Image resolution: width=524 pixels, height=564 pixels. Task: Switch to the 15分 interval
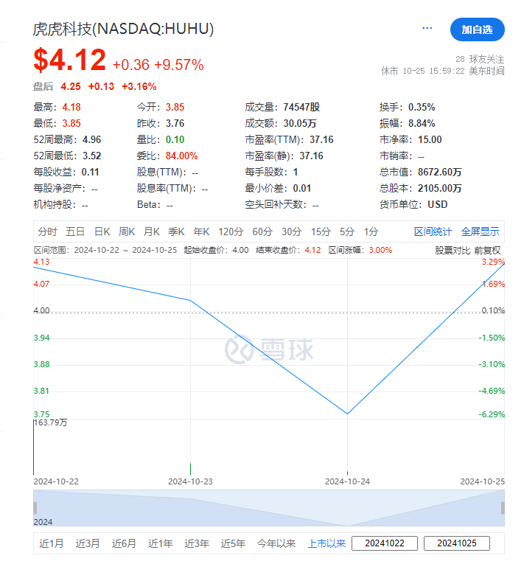pos(321,231)
